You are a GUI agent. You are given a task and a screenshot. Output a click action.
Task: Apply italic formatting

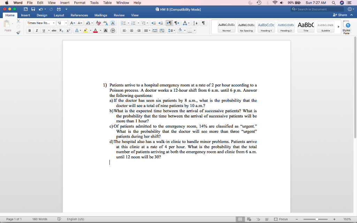(x=37, y=31)
